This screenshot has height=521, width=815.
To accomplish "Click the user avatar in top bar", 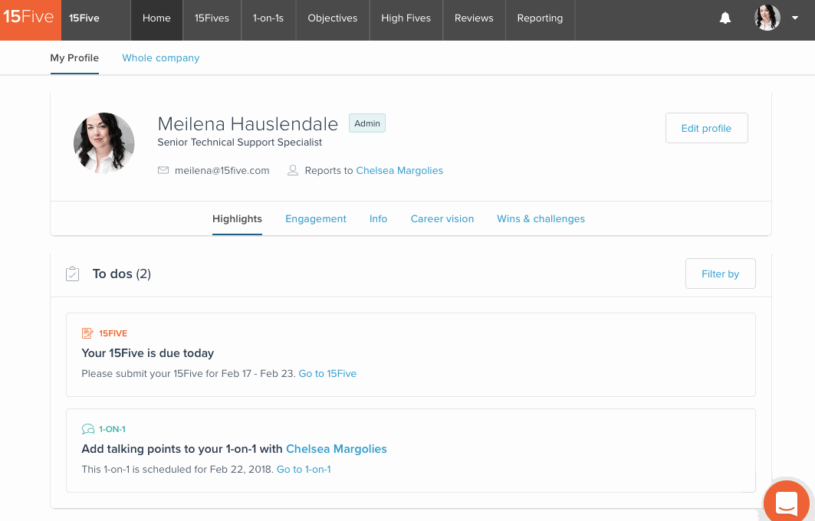I will [x=767, y=18].
